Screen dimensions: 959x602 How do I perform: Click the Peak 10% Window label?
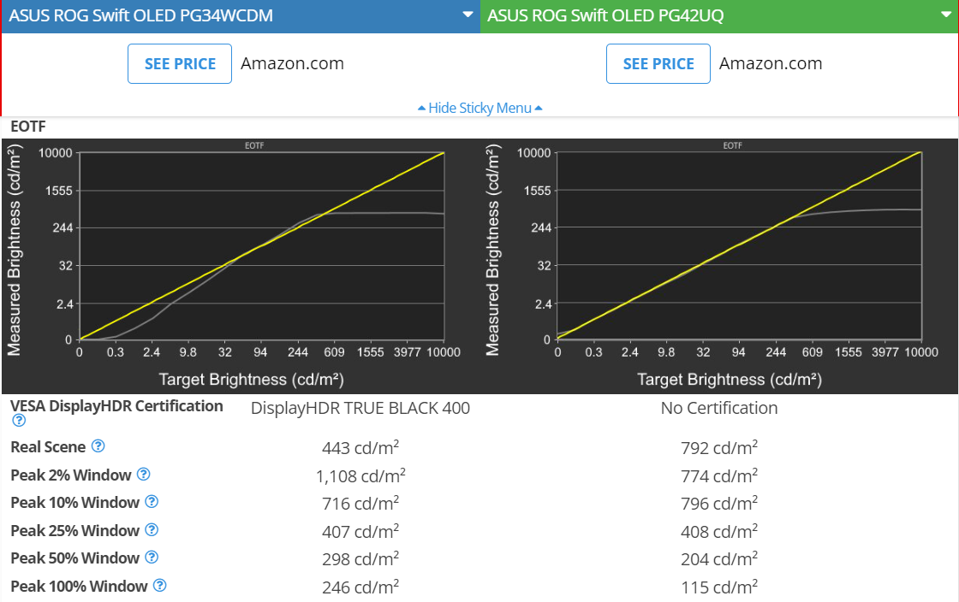[x=75, y=503]
